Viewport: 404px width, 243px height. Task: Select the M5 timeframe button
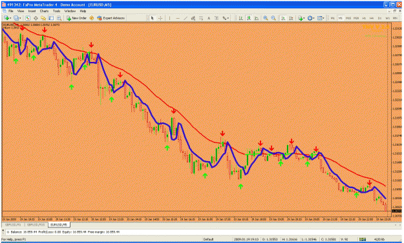[341, 18]
